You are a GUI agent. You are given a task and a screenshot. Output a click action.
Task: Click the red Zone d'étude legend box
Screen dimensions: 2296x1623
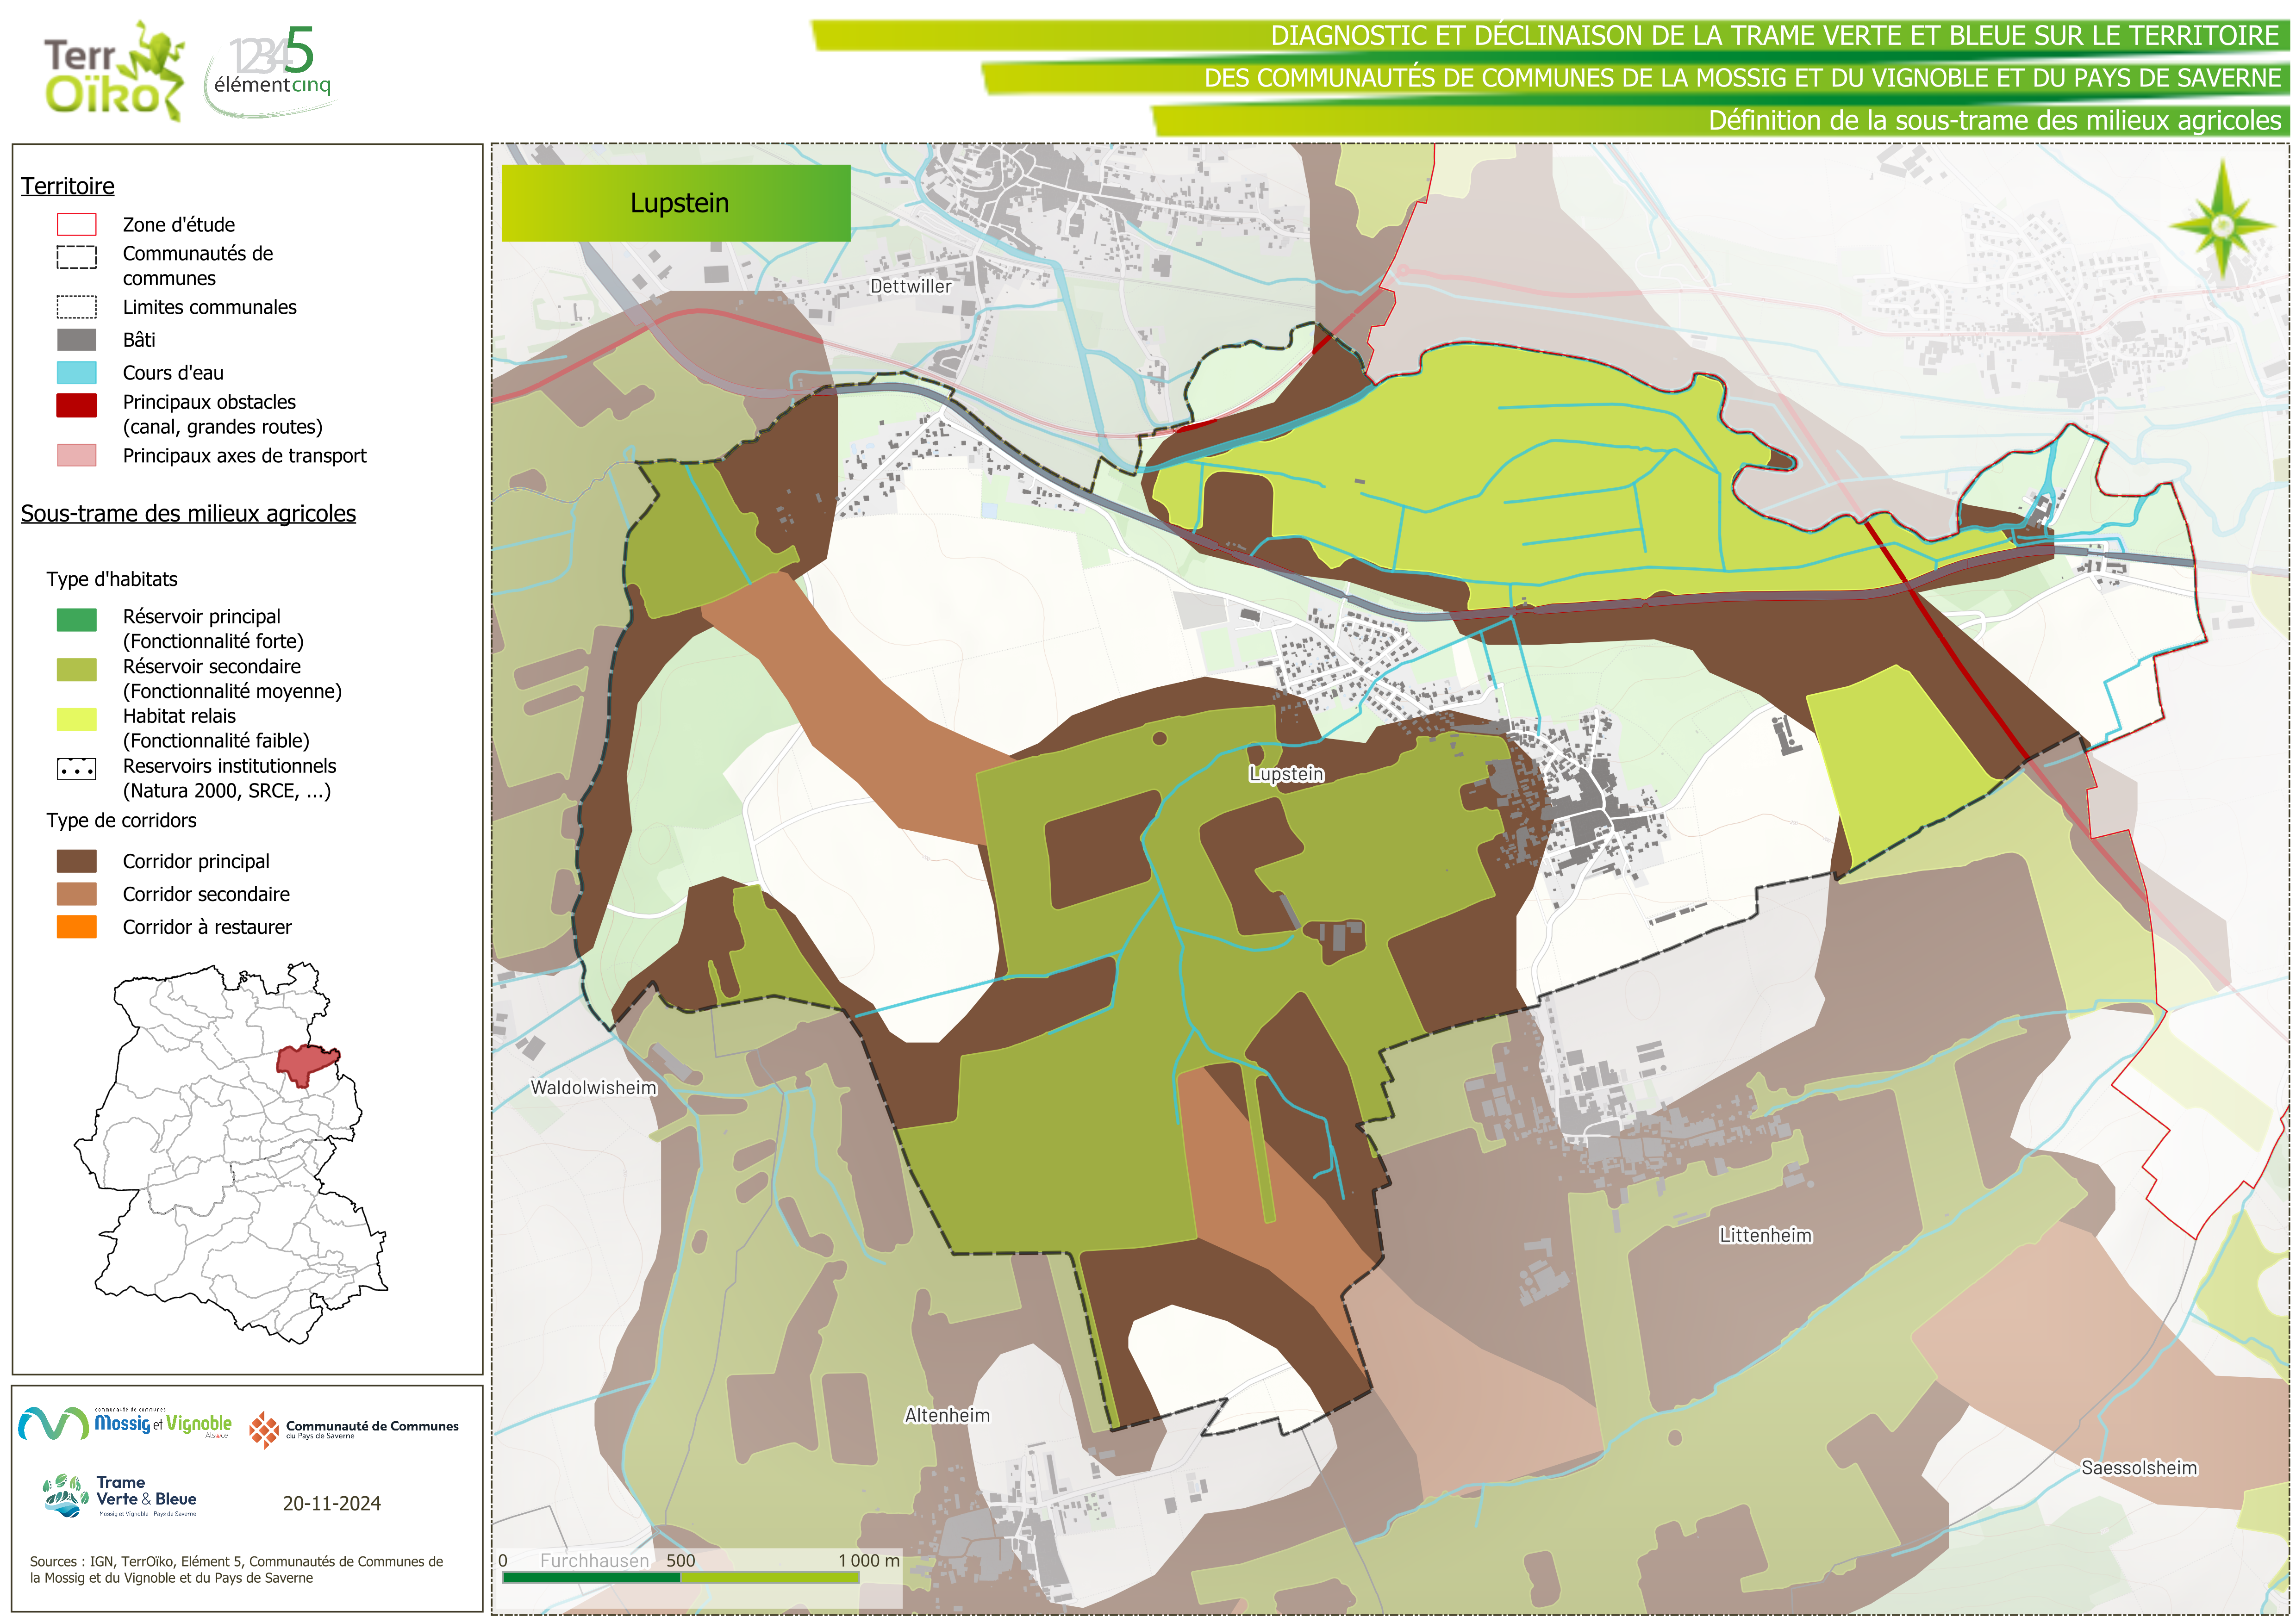click(77, 225)
